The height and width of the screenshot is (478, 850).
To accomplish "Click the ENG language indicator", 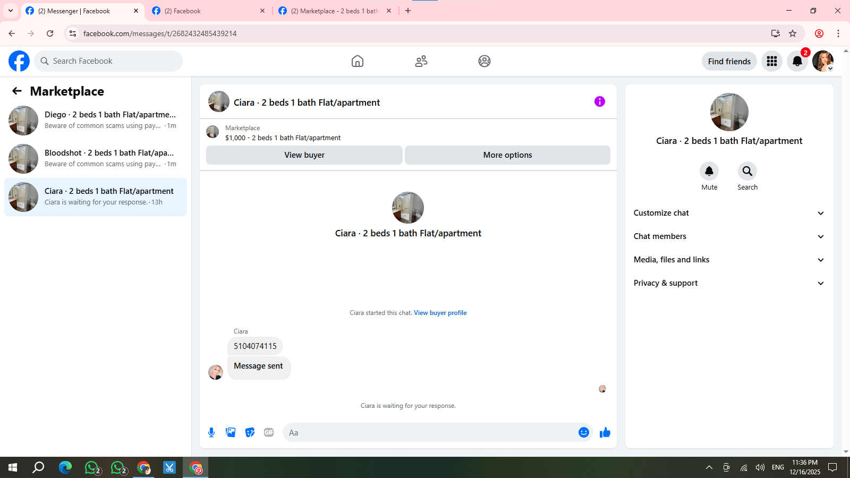I will pos(778,467).
